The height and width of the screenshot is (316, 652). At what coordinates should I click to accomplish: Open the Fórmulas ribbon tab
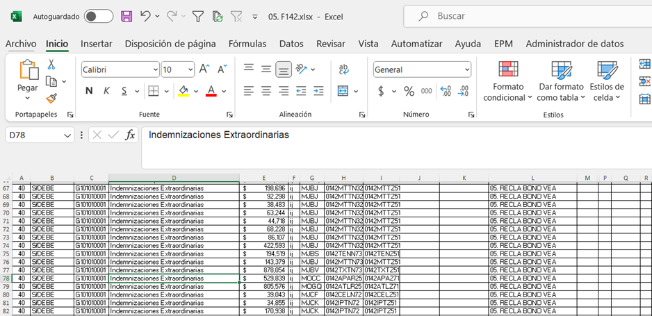point(247,44)
